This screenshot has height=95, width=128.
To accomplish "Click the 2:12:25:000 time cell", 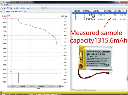I will [102, 19].
